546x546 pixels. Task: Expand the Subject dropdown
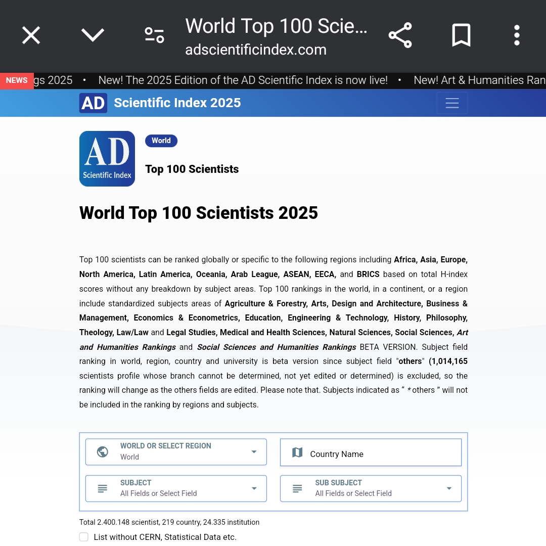pyautogui.click(x=176, y=488)
